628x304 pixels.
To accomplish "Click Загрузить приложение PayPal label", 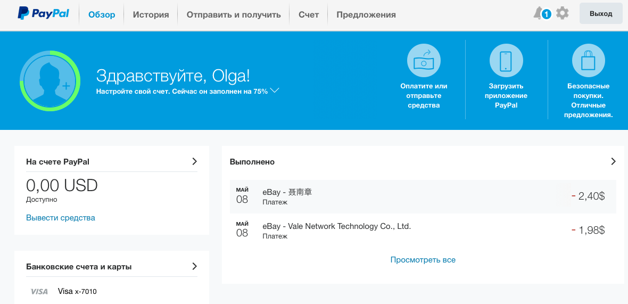I will pyautogui.click(x=506, y=96).
